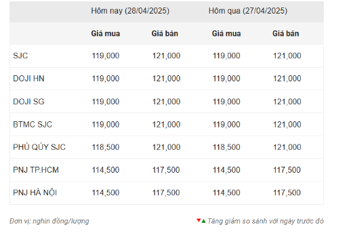Select the Hôm qua (27/04/2025) column header
Image resolution: width=349 pixels, height=246 pixels.
248,11
